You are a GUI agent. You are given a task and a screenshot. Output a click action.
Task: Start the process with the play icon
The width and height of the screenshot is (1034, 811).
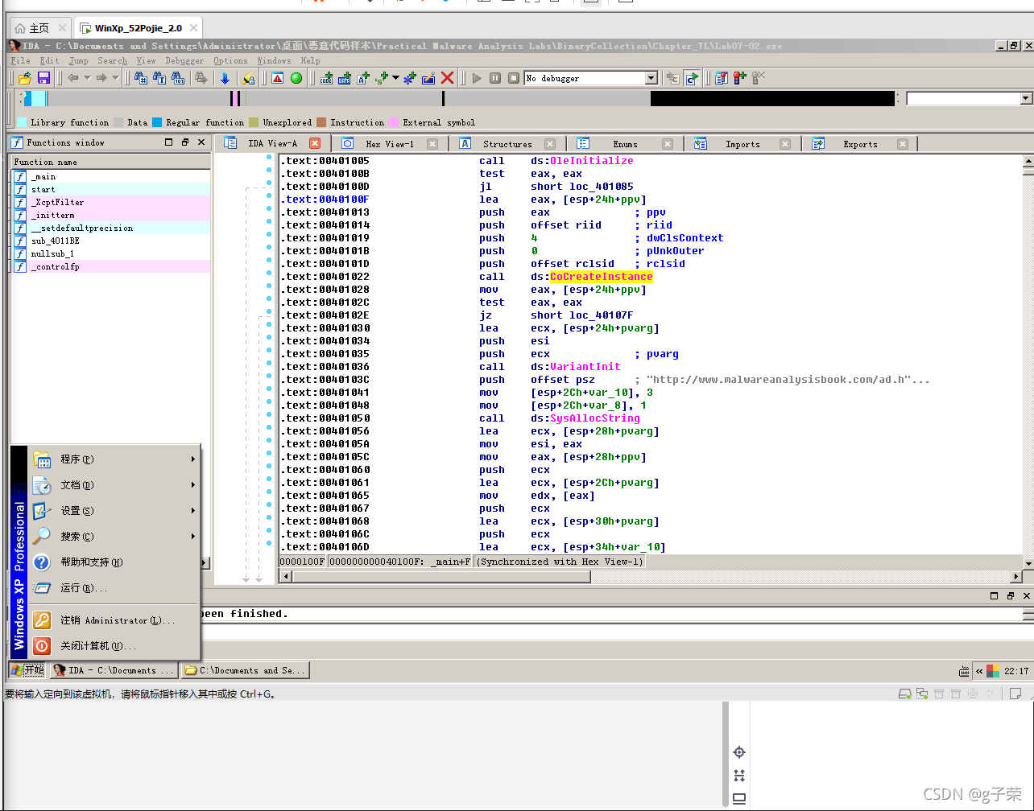tap(477, 78)
